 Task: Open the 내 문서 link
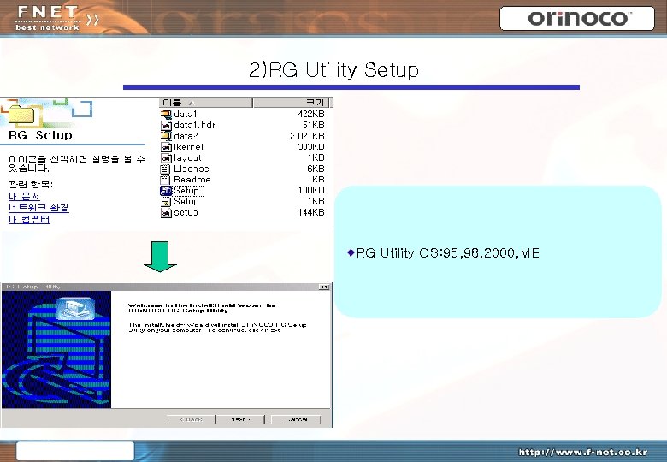[x=24, y=196]
